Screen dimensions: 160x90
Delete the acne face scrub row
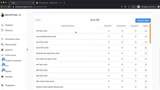click(x=146, y=42)
